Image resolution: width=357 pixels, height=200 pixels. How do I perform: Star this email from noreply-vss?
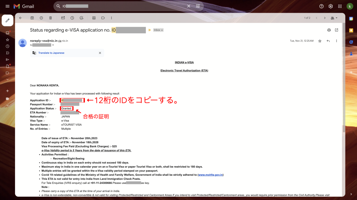point(320,41)
